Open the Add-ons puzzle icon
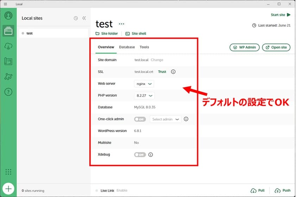 click(x=8, y=77)
